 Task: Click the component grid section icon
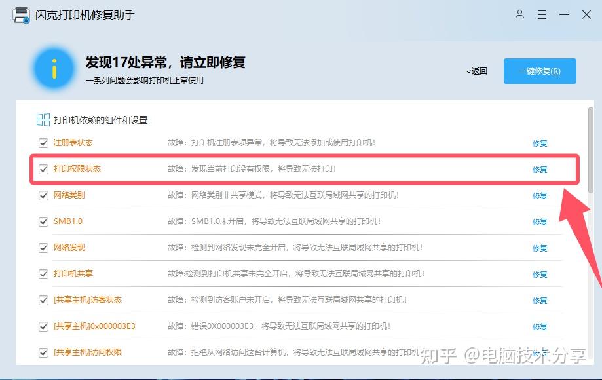(x=43, y=120)
